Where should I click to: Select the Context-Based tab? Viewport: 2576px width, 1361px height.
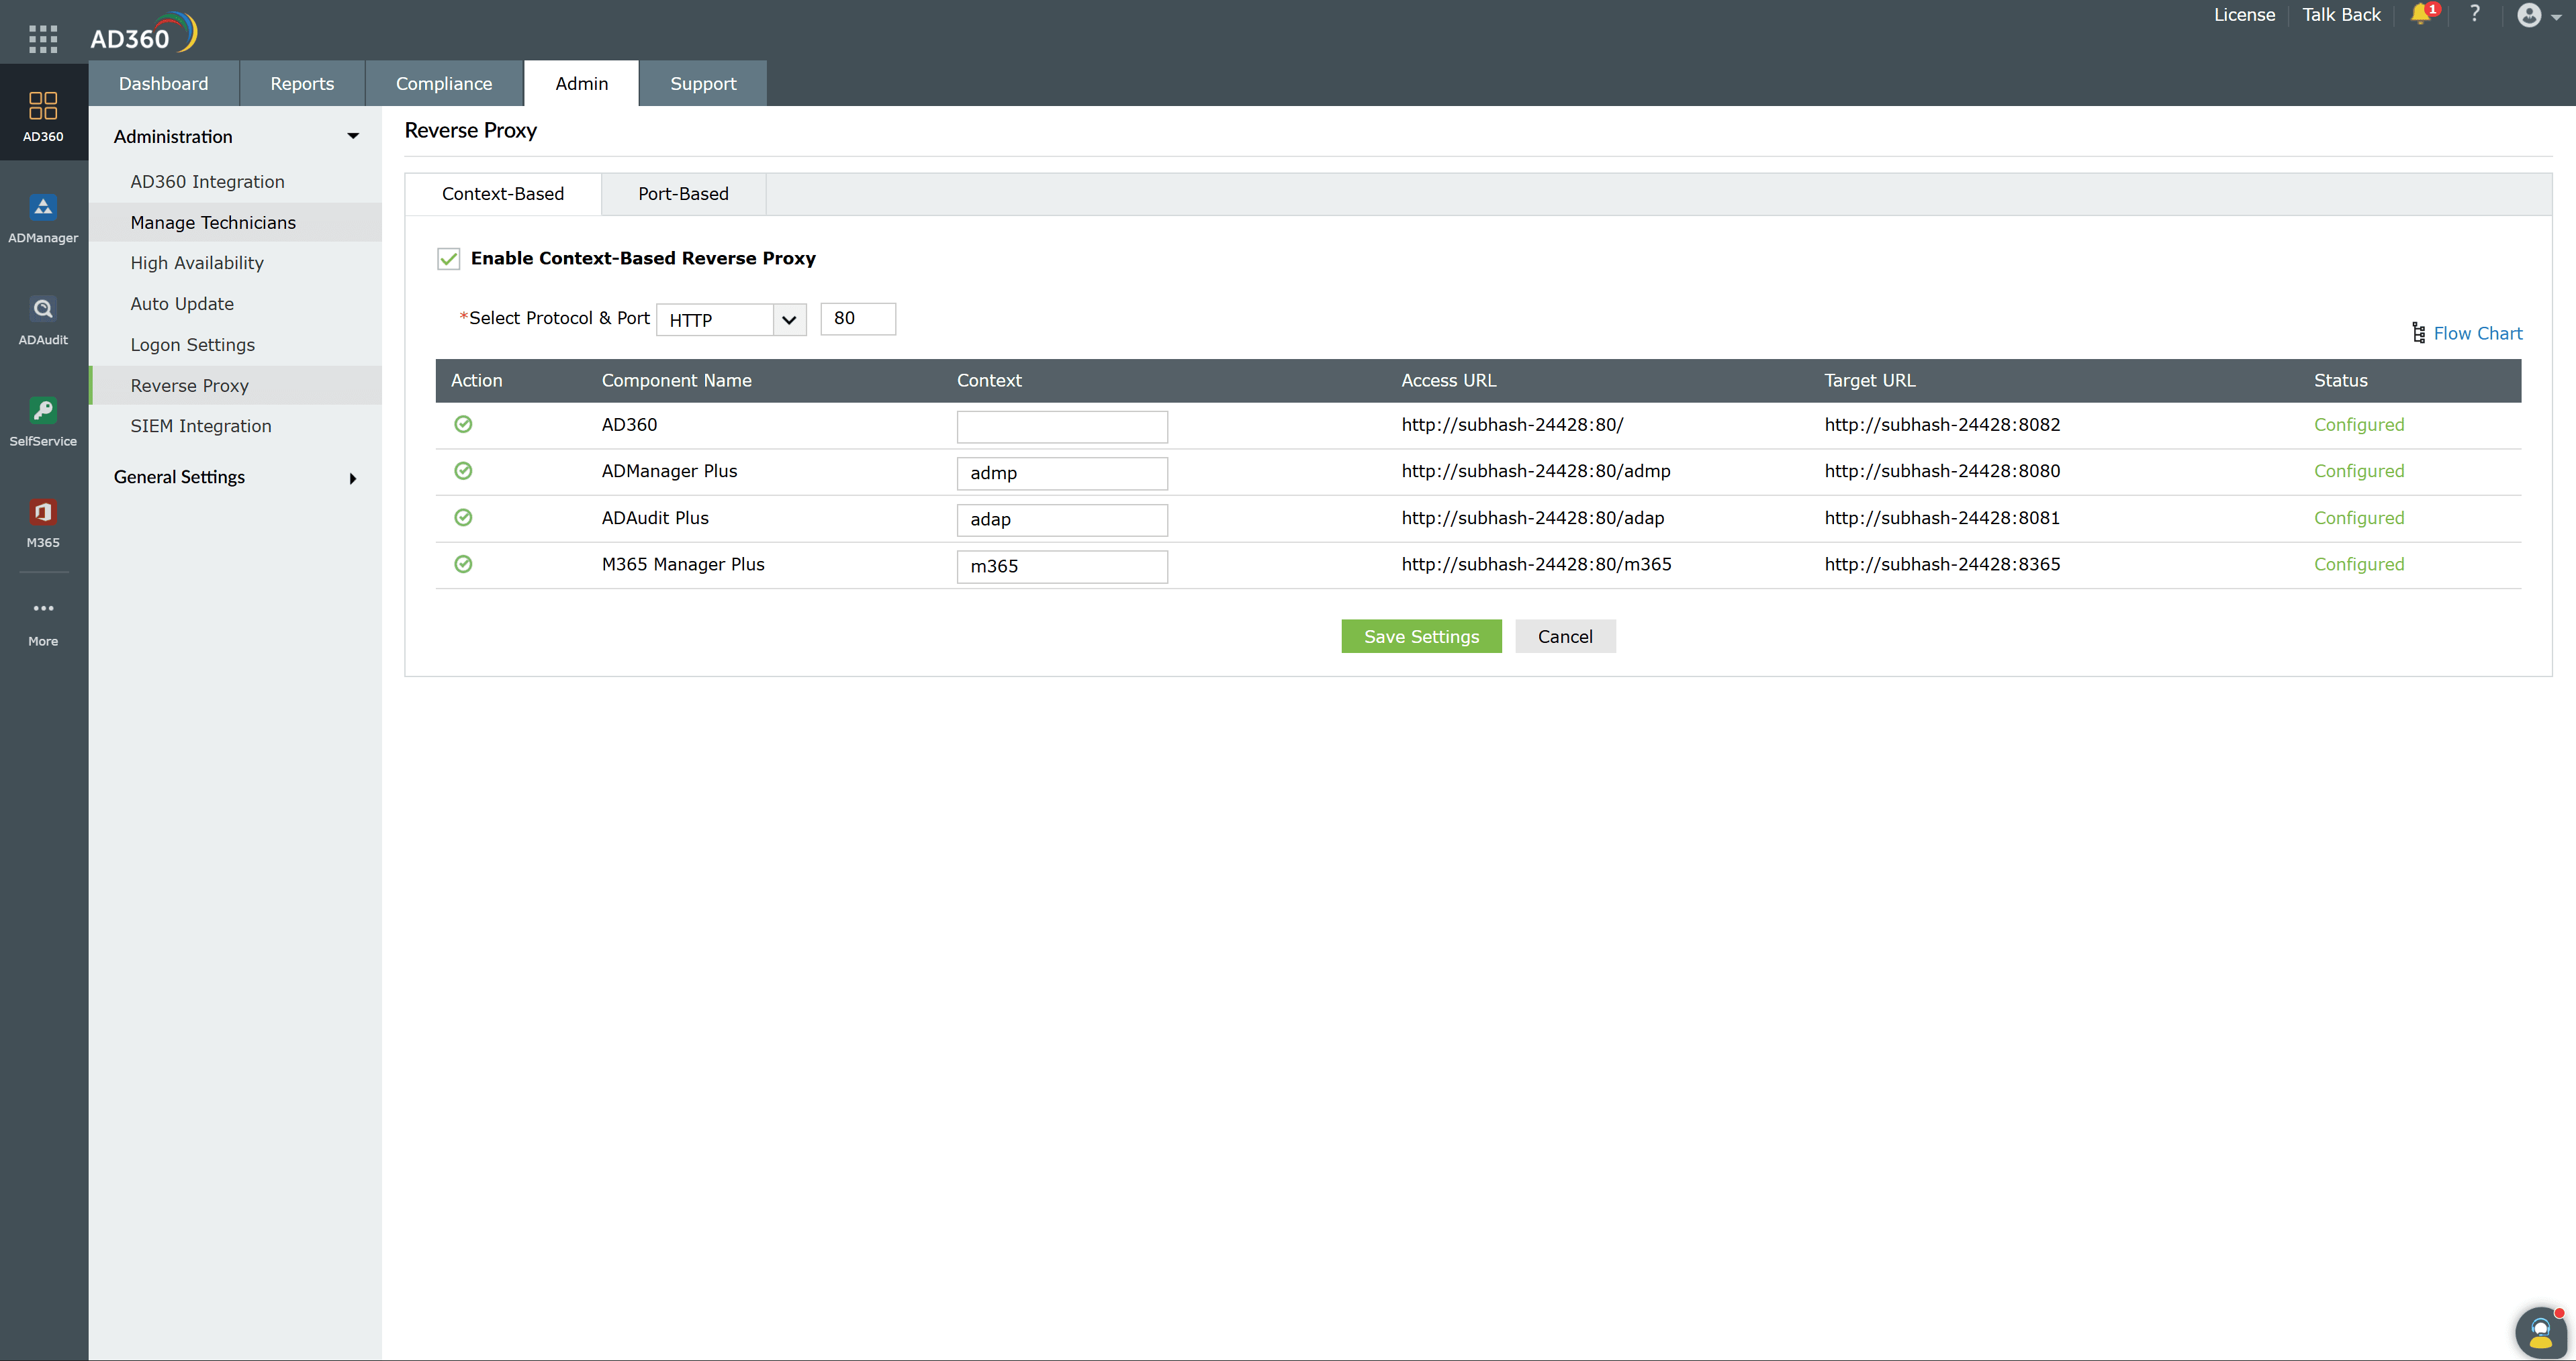tap(503, 194)
